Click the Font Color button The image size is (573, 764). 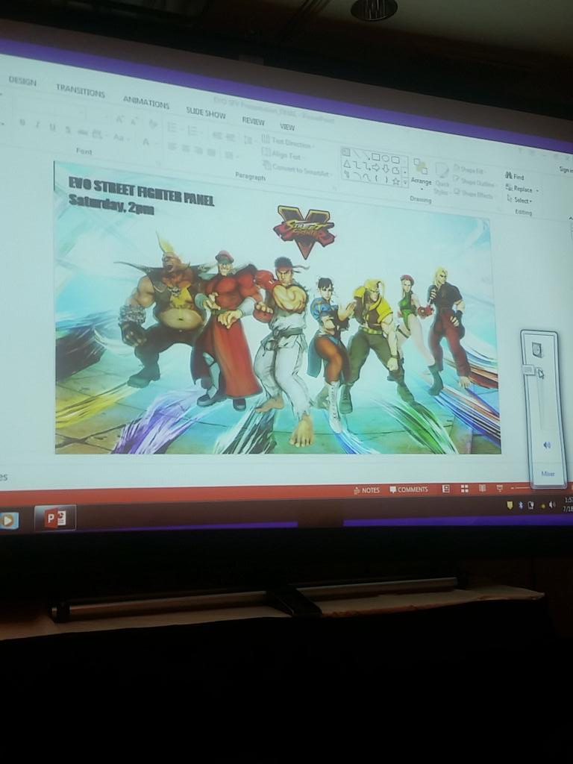pyautogui.click(x=146, y=143)
